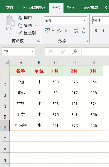109x167 pixels.
Task: Switch to the 开始 tab
Action: [56, 8]
